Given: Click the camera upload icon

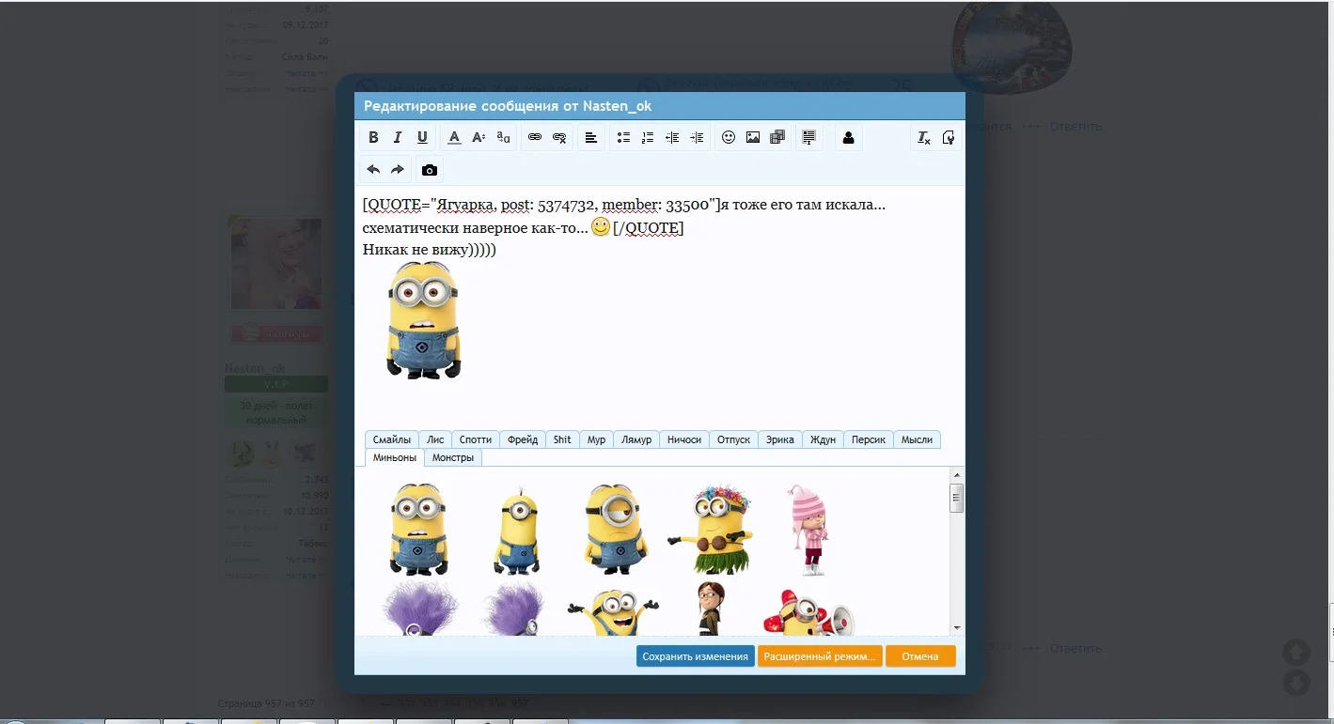Looking at the screenshot, I should pyautogui.click(x=430, y=170).
